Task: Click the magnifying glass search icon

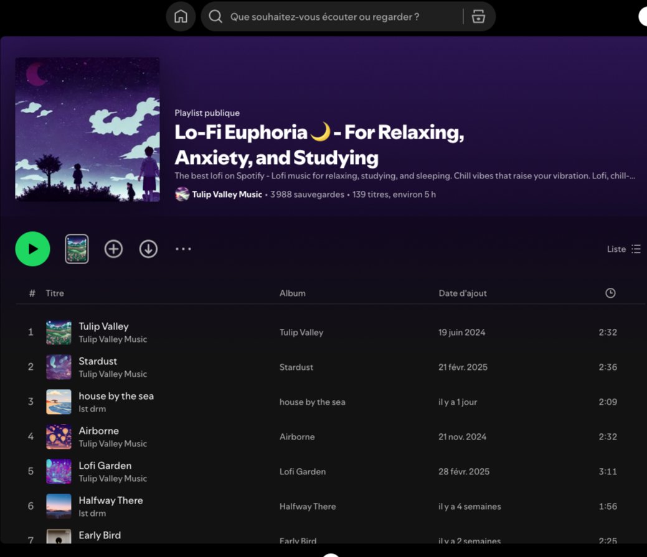Action: 215,17
